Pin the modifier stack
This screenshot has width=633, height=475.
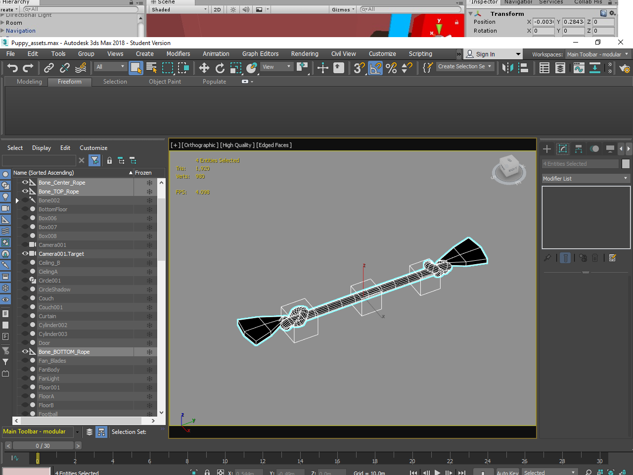pos(547,258)
